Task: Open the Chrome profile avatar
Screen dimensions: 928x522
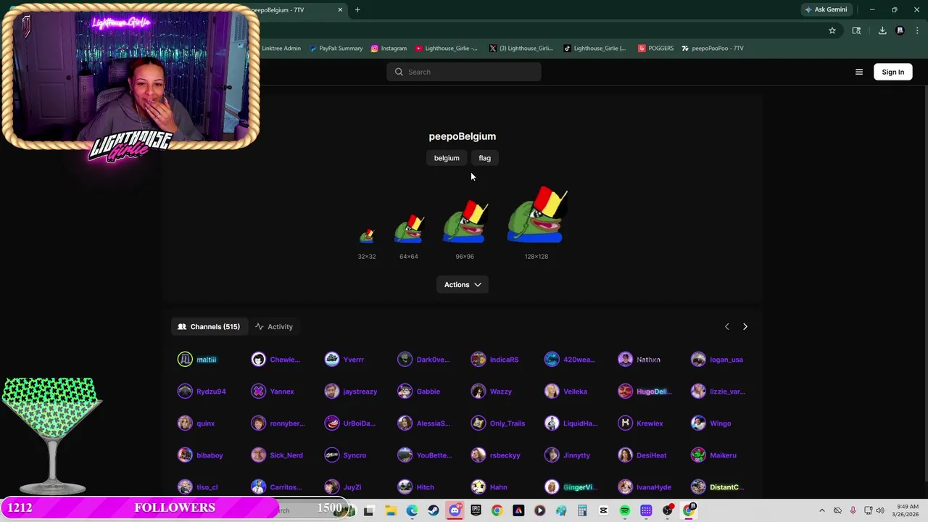Action: tap(900, 30)
